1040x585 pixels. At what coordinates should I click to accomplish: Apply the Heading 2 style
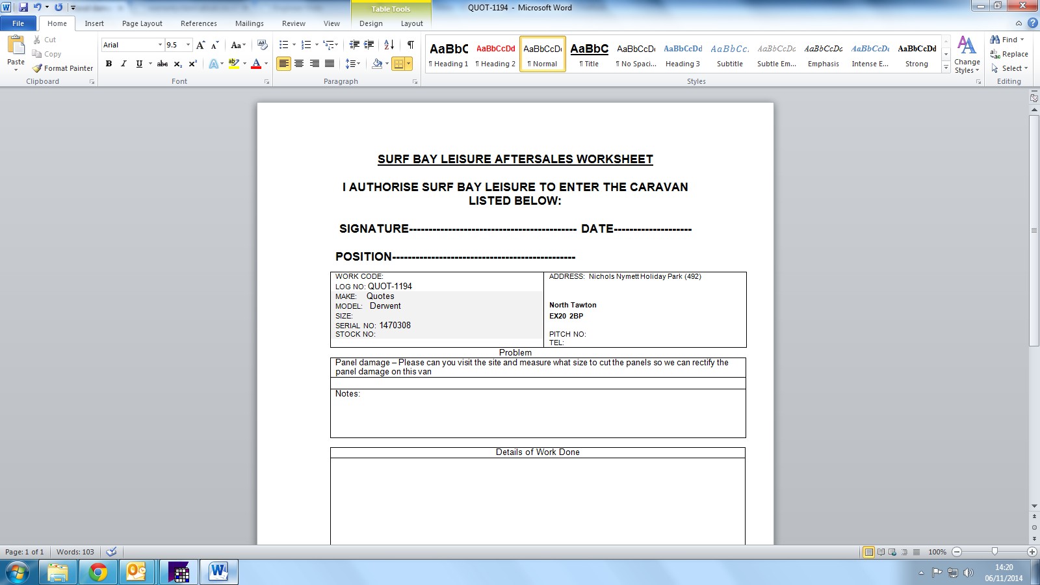point(495,54)
